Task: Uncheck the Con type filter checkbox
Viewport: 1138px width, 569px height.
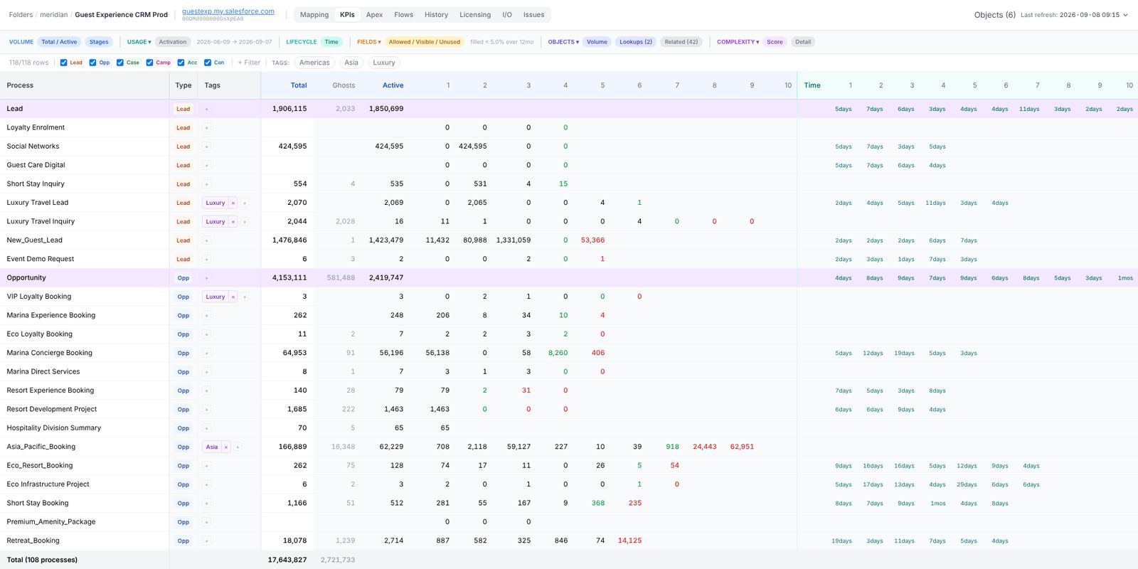Action: tap(208, 63)
